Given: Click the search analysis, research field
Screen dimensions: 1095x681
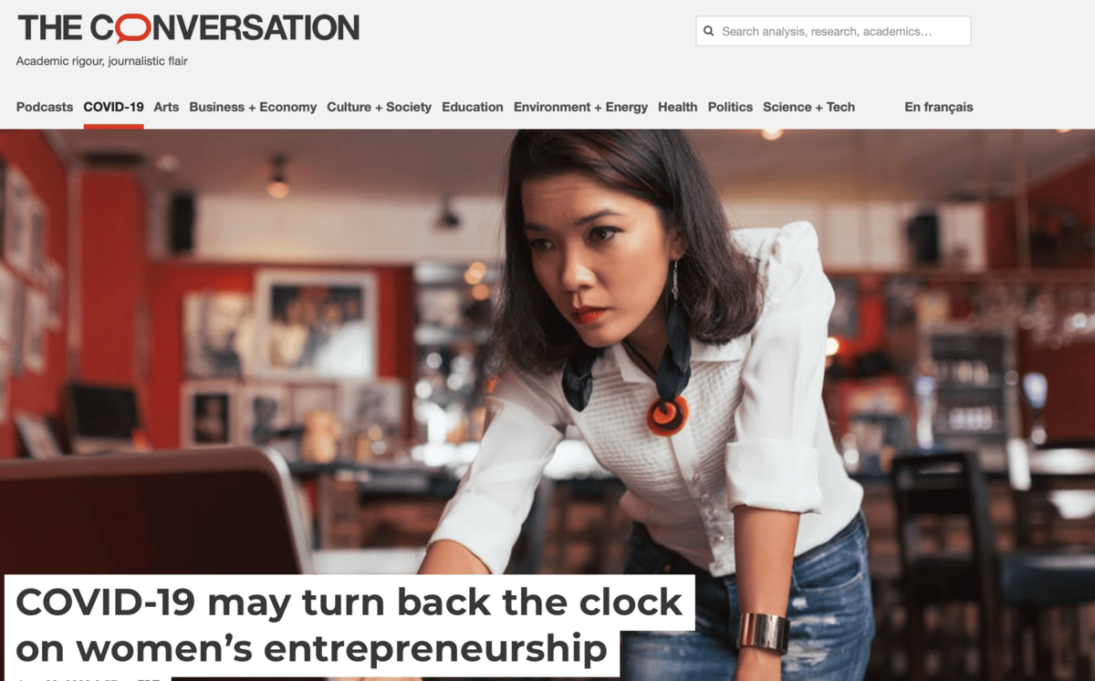Looking at the screenshot, I should pyautogui.click(x=833, y=31).
